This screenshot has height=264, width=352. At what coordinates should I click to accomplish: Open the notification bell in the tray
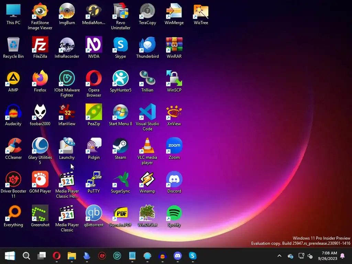(343, 256)
